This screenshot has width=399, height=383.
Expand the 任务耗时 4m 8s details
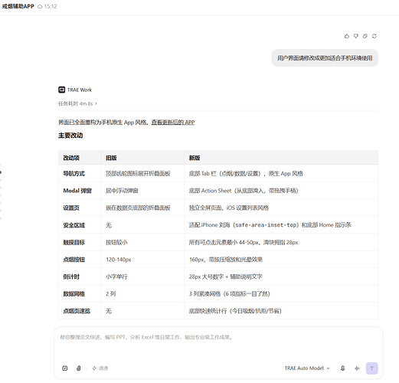pyautogui.click(x=77, y=103)
